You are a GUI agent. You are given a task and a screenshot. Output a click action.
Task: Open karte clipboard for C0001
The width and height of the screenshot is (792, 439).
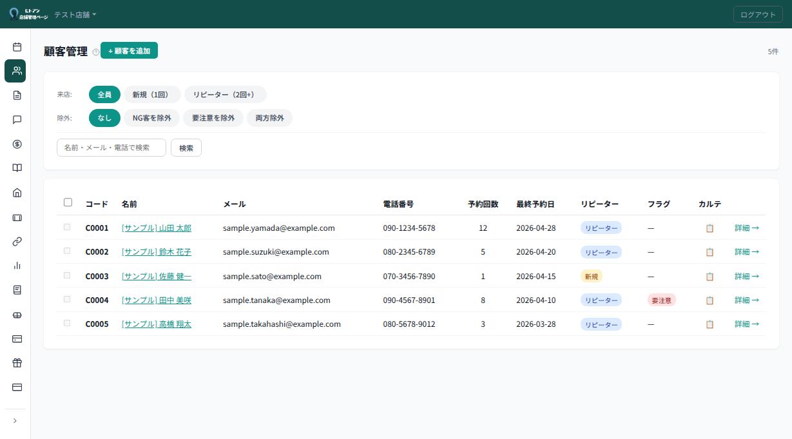[x=710, y=228]
